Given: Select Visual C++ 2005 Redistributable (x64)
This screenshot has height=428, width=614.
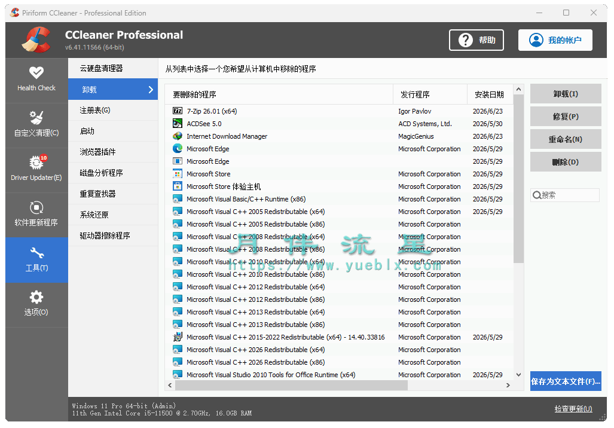Looking at the screenshot, I should coord(339,212).
